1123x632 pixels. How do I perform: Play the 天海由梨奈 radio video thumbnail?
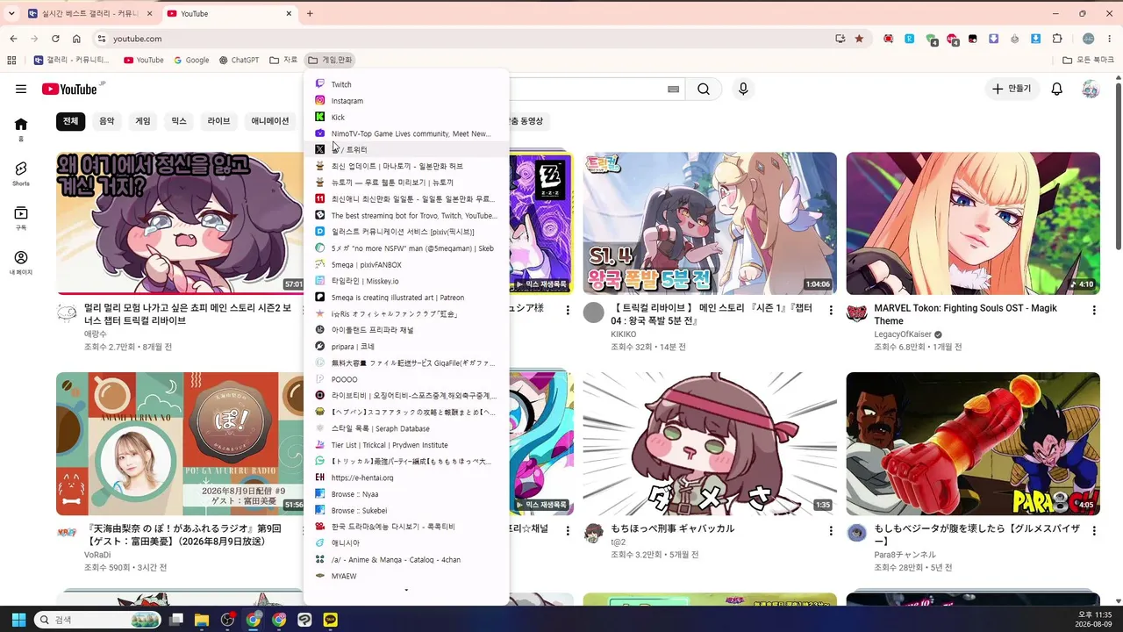pyautogui.click(x=180, y=443)
